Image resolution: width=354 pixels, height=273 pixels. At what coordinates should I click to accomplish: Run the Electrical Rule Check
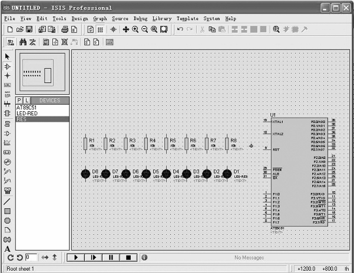[x=96, y=42]
